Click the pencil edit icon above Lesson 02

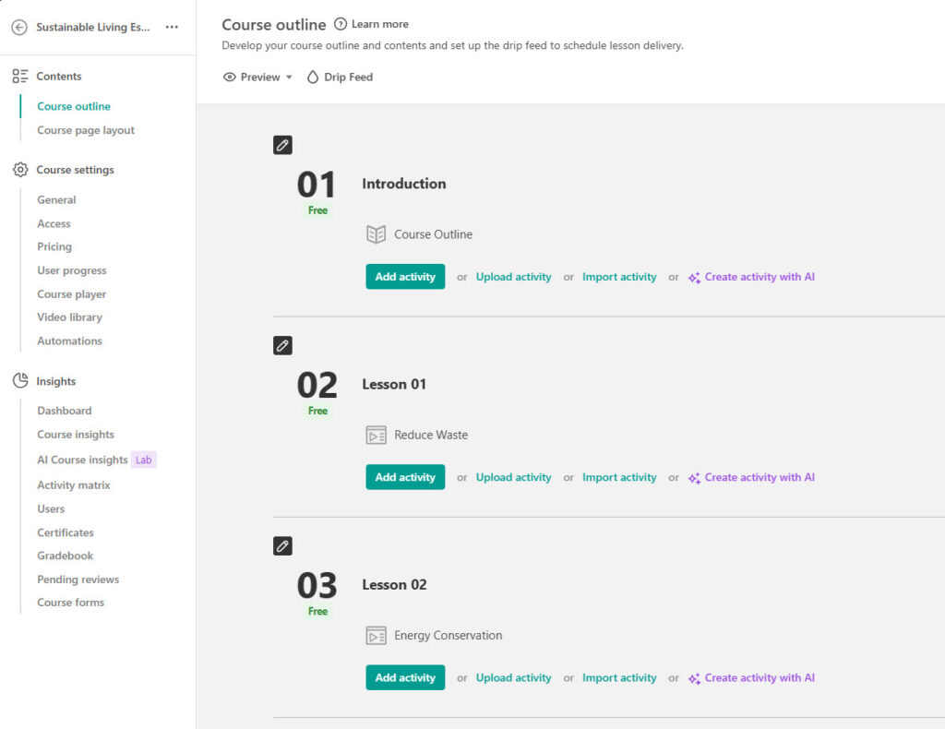[282, 545]
